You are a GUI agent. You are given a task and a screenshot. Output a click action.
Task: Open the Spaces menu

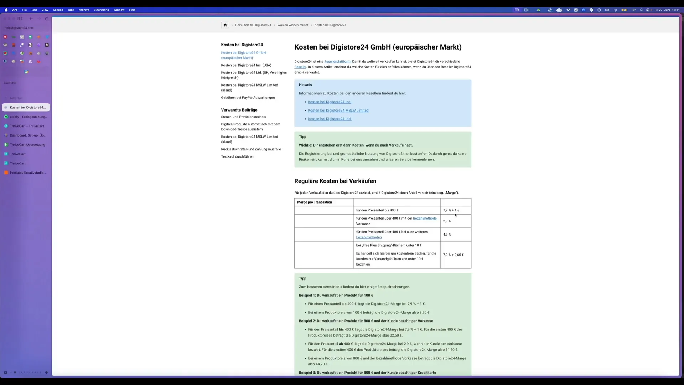(x=58, y=10)
